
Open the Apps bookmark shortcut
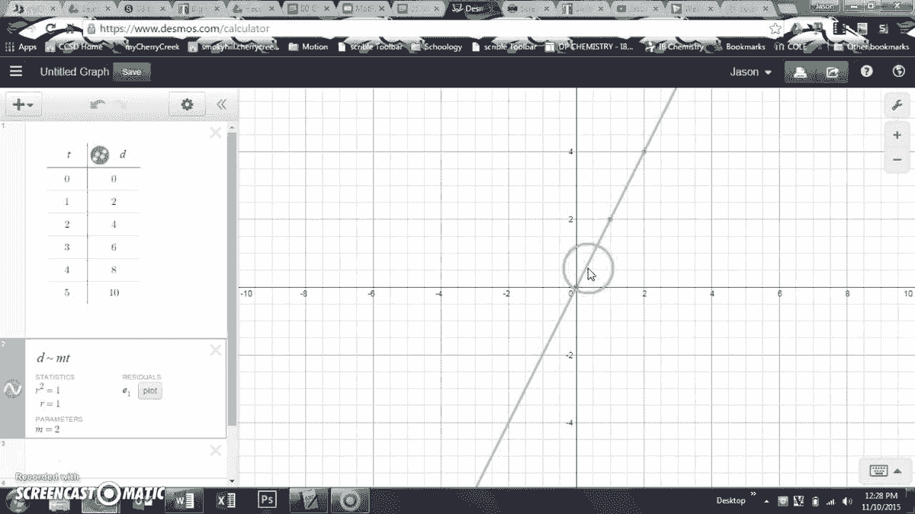tap(21, 46)
